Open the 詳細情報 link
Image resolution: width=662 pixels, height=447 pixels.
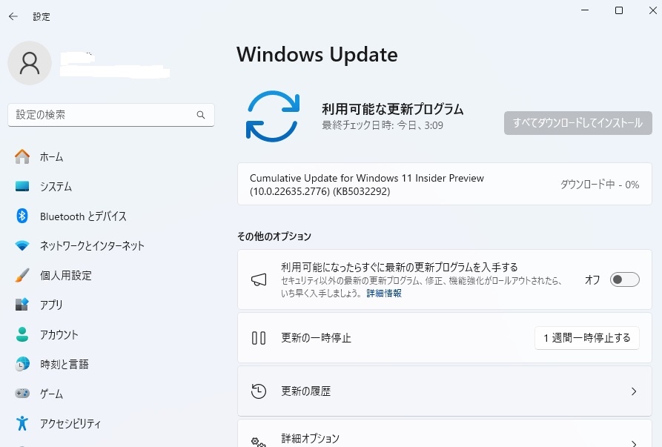coord(384,293)
